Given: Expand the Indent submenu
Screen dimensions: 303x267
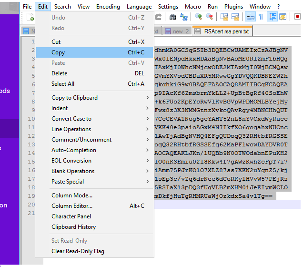Looking at the screenshot, I should tap(95, 108).
